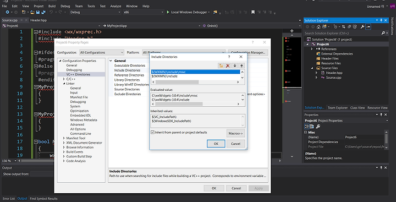Click the Pending Changes Filter clock icon
This screenshot has width=396, height=202.
[x=336, y=27]
